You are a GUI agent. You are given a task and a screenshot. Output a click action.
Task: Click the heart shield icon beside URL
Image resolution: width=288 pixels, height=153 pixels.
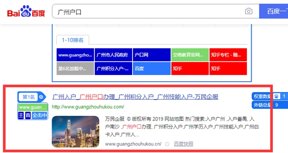pos(167,144)
